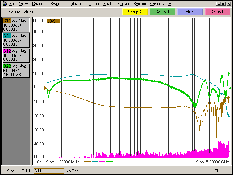This screenshot has width=233, height=175.
Task: Click the yellow Setup A button
Action: (x=135, y=12)
